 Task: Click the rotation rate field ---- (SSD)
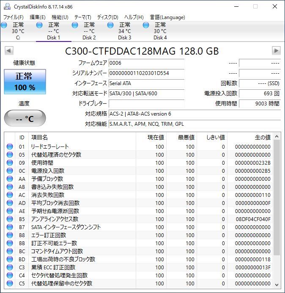pos(260,83)
